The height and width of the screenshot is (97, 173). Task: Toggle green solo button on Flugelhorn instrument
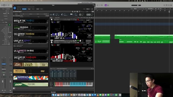78,41
